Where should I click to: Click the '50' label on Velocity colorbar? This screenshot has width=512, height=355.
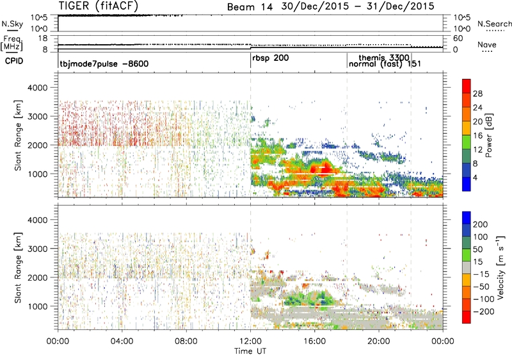477,249
